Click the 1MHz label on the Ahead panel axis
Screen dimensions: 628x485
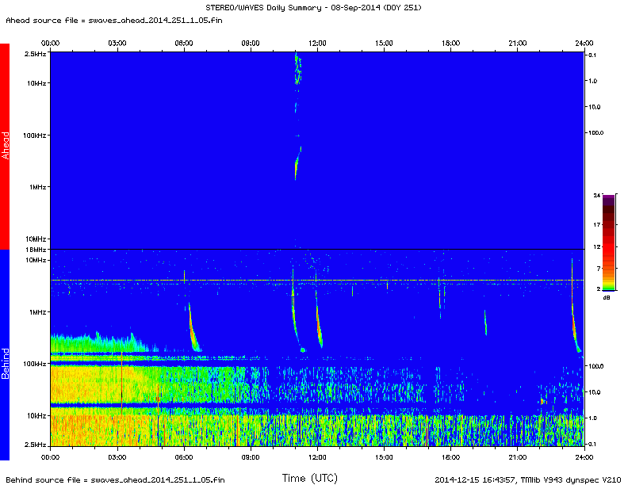[37, 187]
